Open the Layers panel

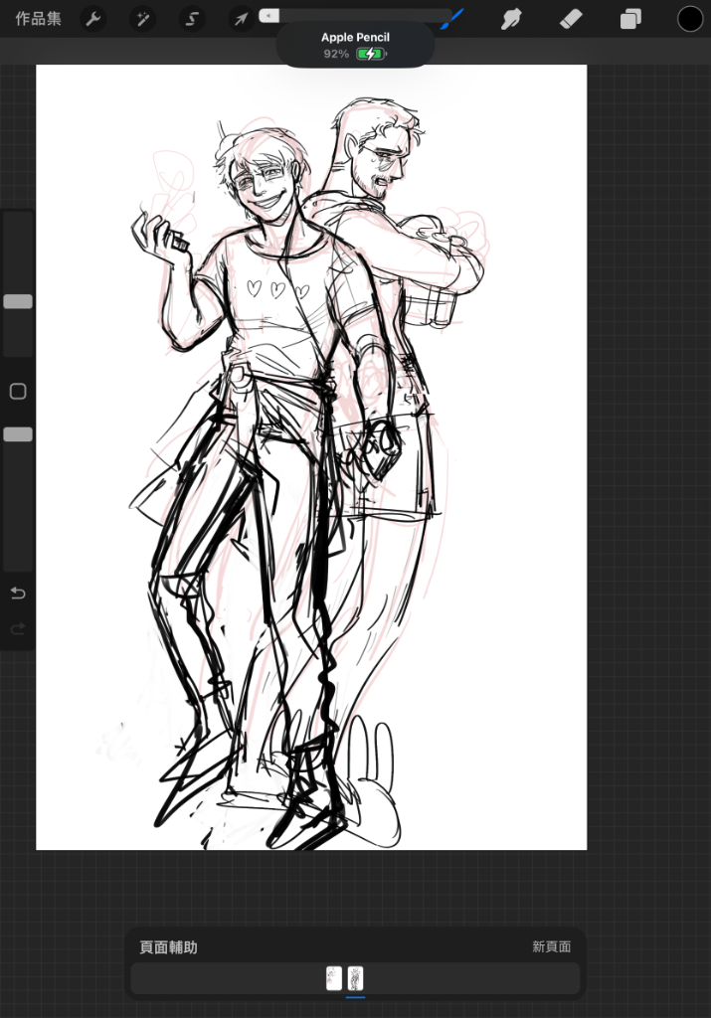pyautogui.click(x=630, y=19)
